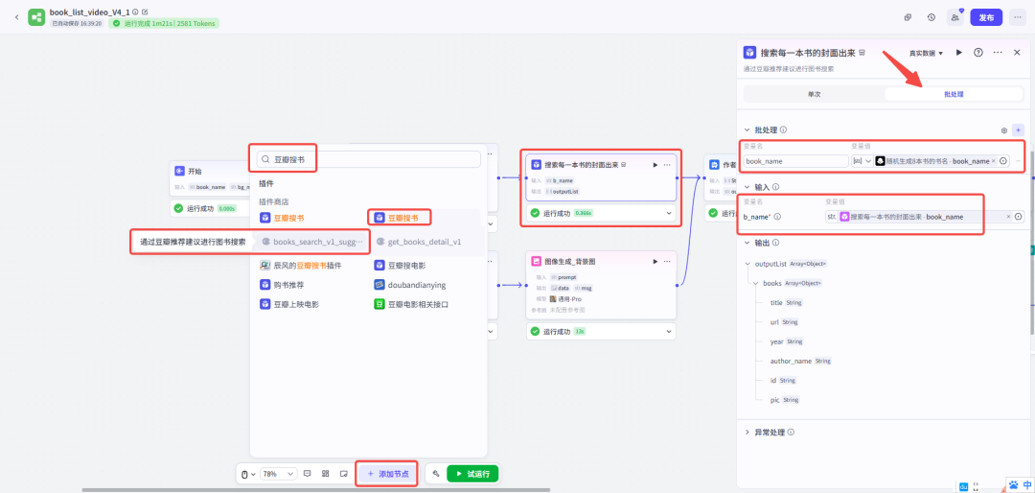Run the 搜索每一本书的封面出来 node from side panel
Image resolution: width=1035 pixels, height=493 pixels.
click(x=959, y=53)
